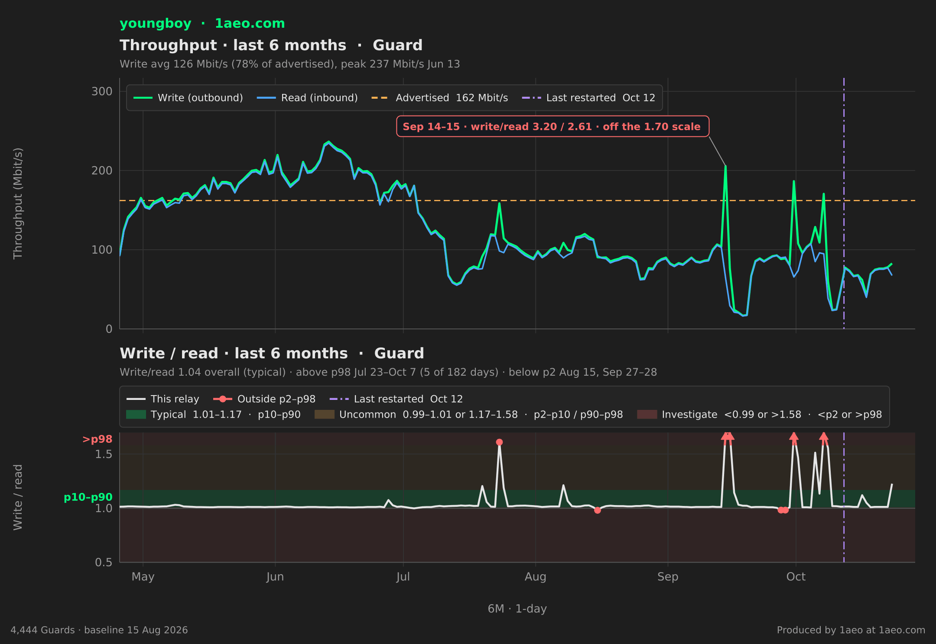Click the red below-p2 dot in mid August

coord(598,510)
